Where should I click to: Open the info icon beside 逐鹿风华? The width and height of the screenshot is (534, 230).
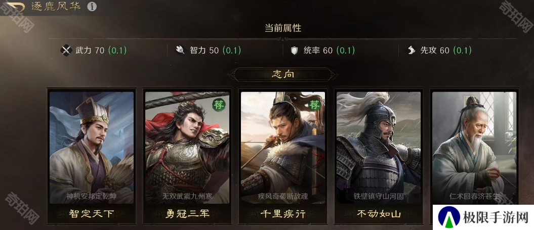click(x=92, y=7)
